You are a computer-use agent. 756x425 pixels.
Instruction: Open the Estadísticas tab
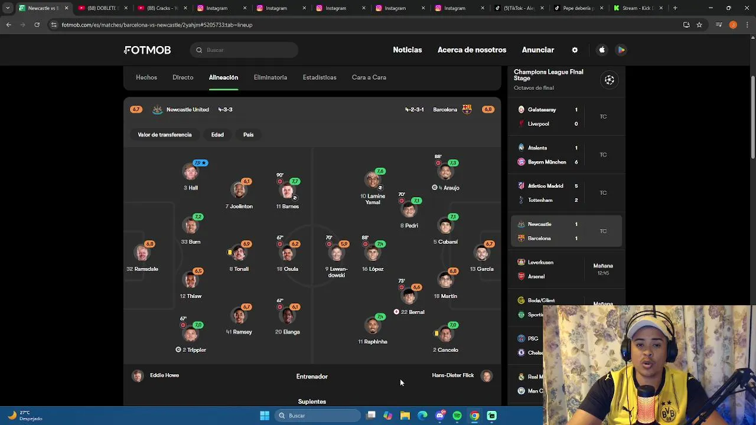click(x=320, y=77)
